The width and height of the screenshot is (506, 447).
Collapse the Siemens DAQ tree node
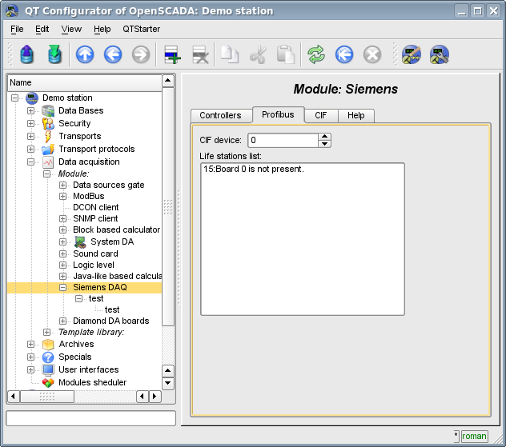pos(62,287)
